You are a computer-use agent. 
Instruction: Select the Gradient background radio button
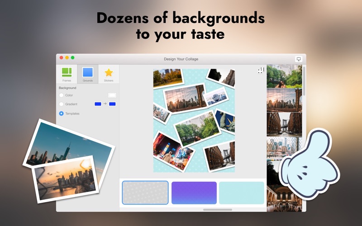61,104
